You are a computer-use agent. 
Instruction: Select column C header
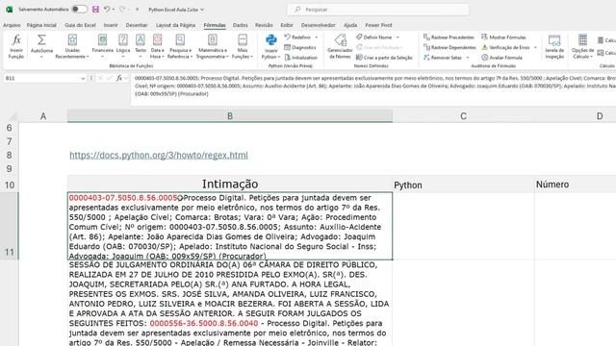point(464,116)
